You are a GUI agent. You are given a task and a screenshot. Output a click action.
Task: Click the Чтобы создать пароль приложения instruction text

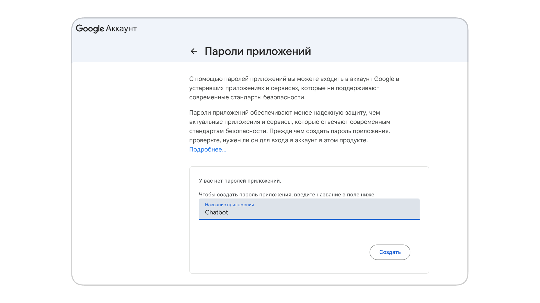tap(287, 195)
